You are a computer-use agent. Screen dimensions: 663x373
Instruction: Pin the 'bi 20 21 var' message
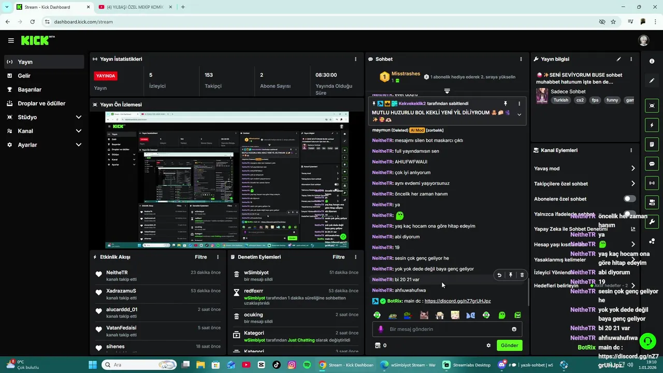(511, 275)
